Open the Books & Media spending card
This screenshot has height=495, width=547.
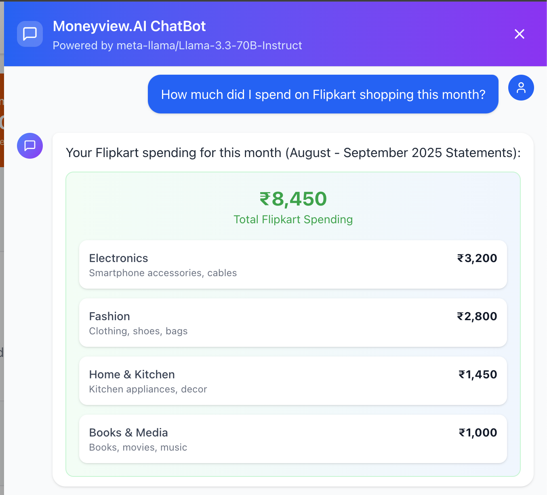tap(293, 439)
